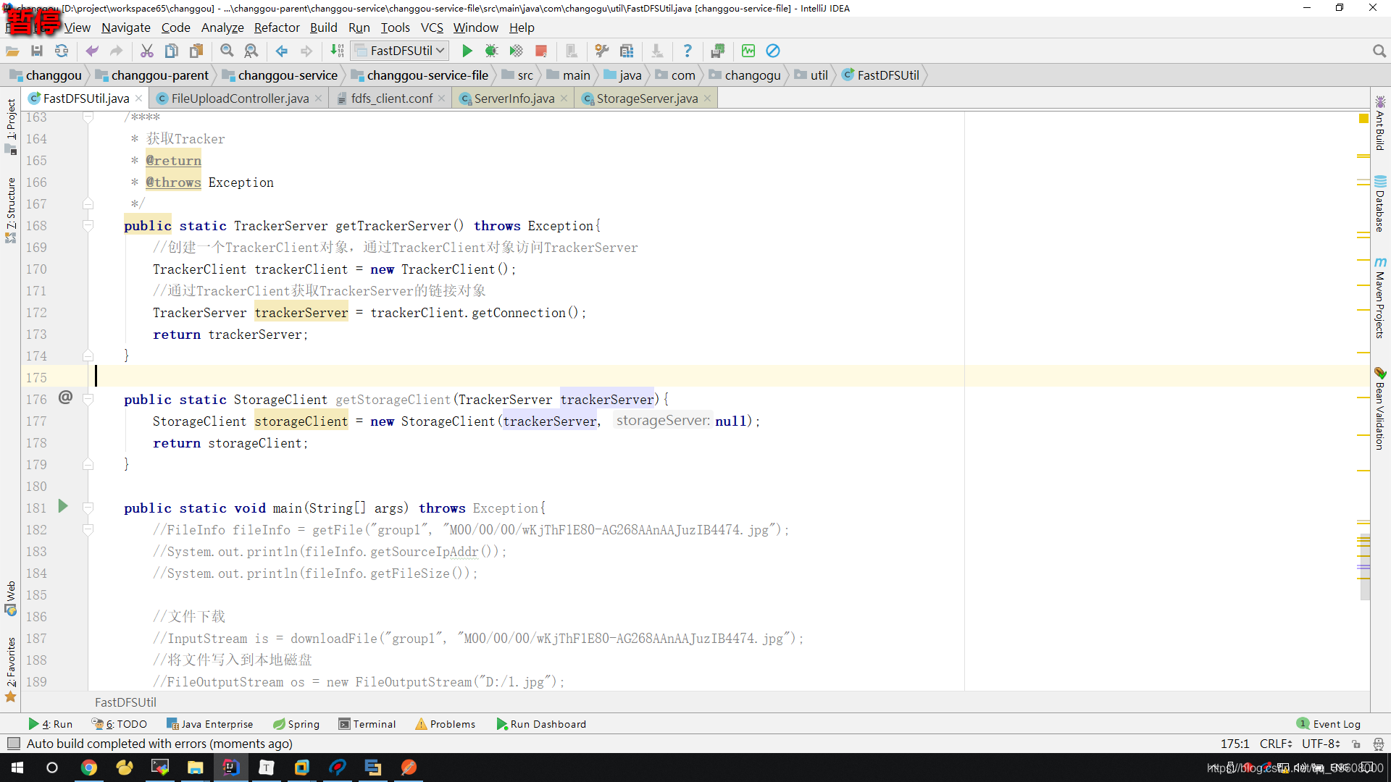Viewport: 1391px width, 782px height.
Task: Toggle the Maven Projects tool window
Action: point(1380,298)
